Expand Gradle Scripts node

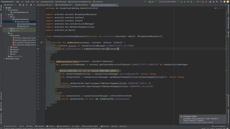(4, 59)
